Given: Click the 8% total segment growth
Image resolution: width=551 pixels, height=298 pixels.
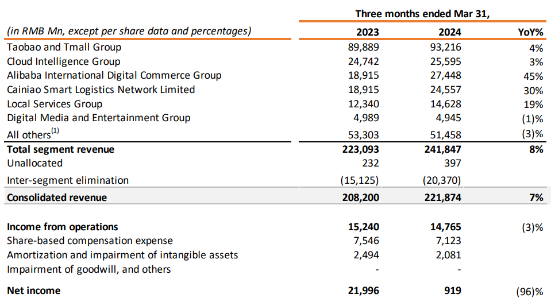Looking at the screenshot, I should (536, 149).
